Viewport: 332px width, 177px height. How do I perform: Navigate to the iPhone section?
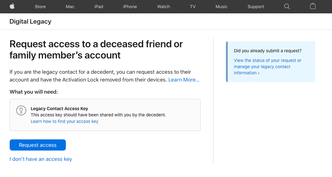coord(130,7)
